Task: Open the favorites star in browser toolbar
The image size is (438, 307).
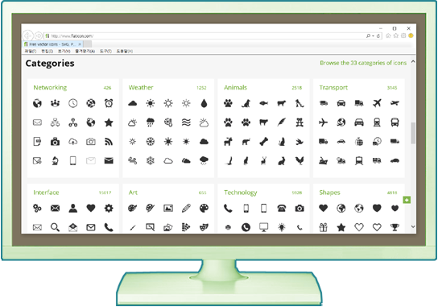Action: coord(396,35)
